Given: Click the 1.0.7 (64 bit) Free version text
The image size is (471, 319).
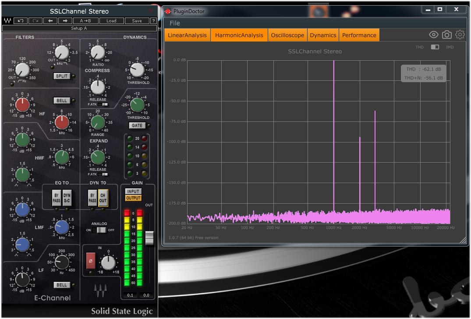Looking at the screenshot, I should click(193, 238).
